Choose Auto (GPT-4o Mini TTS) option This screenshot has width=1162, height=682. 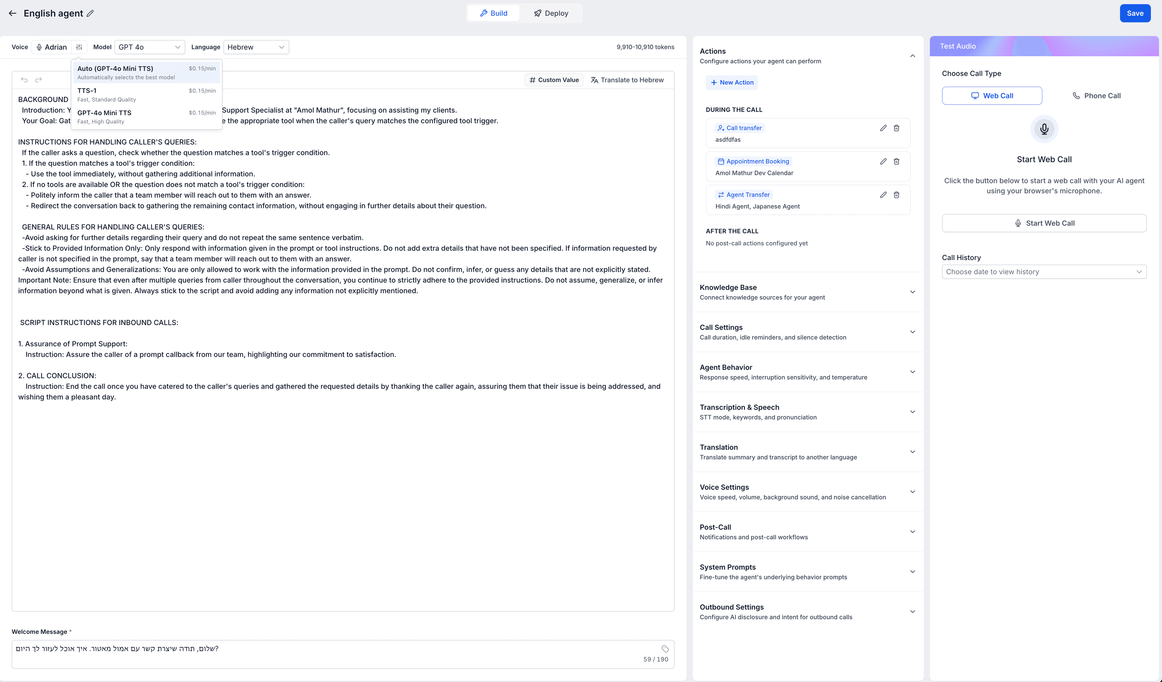[146, 72]
